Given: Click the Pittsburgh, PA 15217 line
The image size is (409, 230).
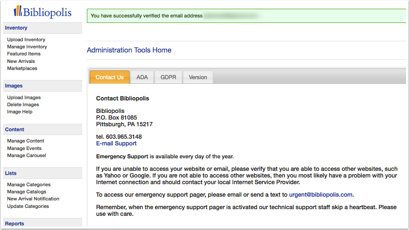Looking at the screenshot, I should coord(124,124).
